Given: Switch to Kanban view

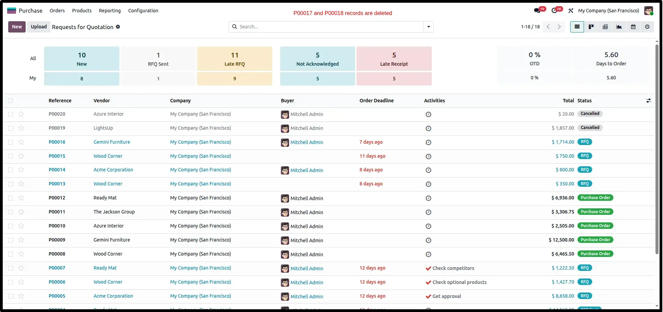Looking at the screenshot, I should [x=591, y=27].
